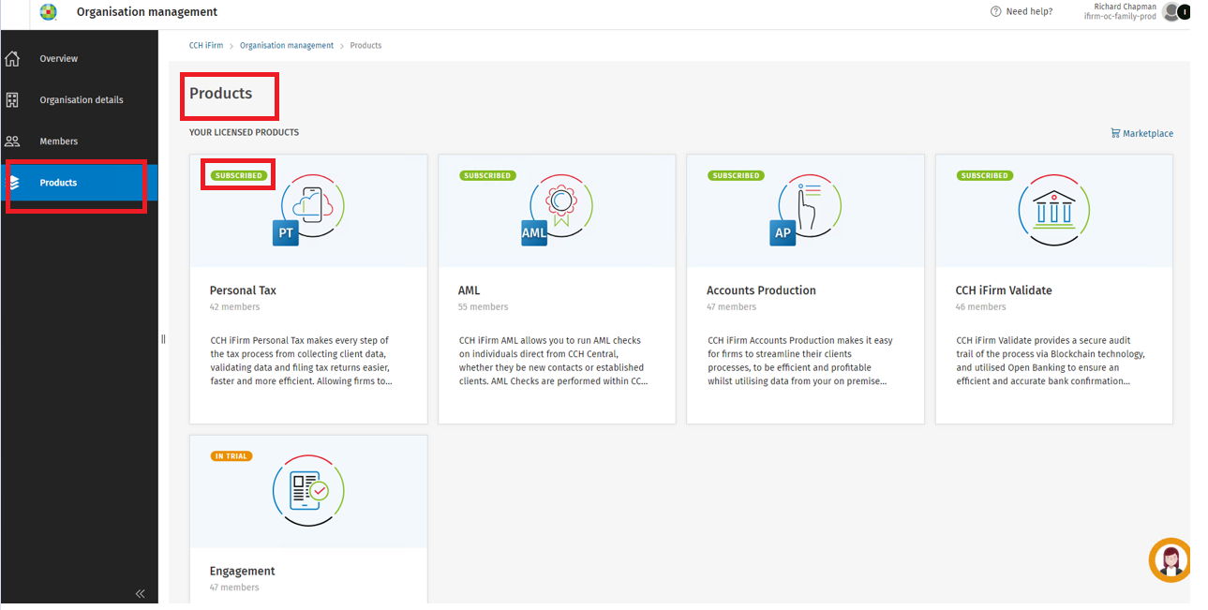Image resolution: width=1208 pixels, height=610 pixels.
Task: Open the Personal Tax product title
Action: click(243, 290)
